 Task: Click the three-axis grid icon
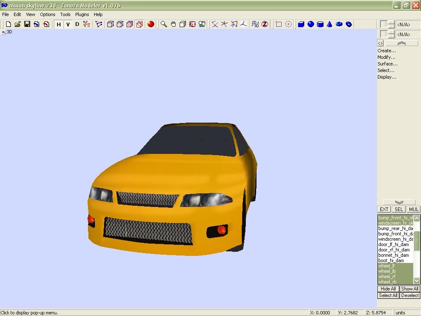point(243,24)
